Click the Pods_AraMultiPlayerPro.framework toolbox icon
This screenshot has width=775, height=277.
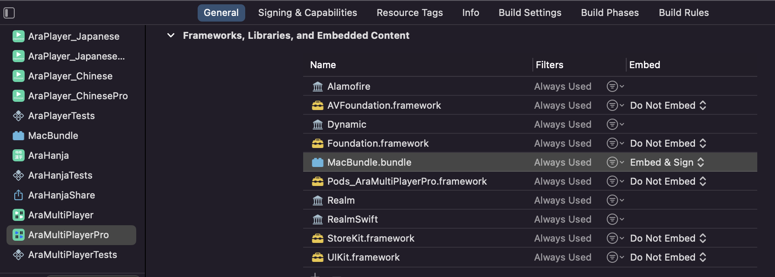318,182
